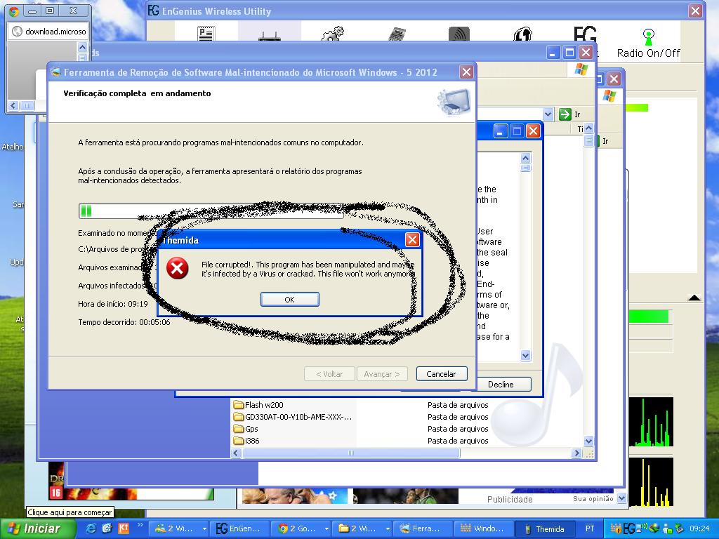Screen dimensions: 719x539
Task: Click the license text scroll down arrow
Action: [525, 355]
